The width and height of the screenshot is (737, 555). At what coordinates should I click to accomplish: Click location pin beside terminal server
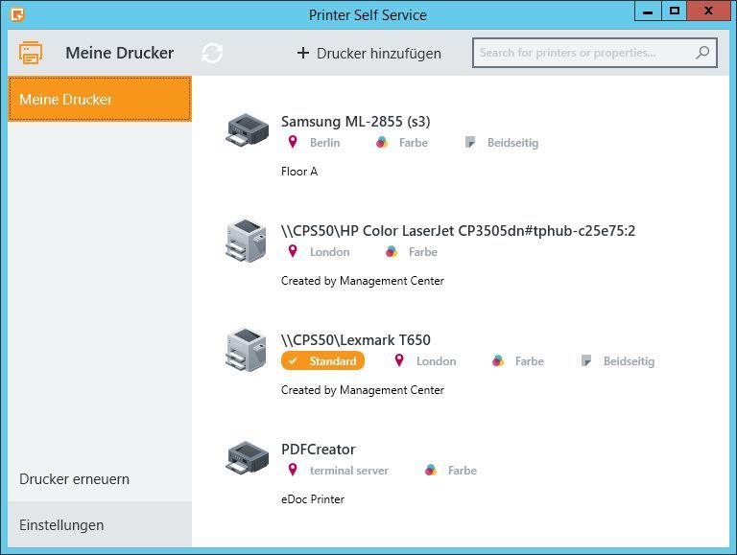click(293, 470)
